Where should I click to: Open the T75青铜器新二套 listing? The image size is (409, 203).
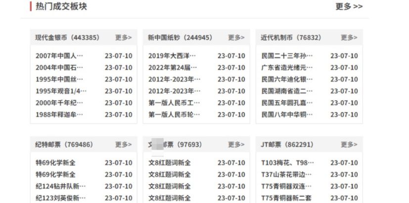click(x=286, y=198)
